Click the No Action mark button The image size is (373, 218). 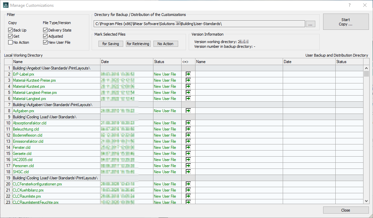pyautogui.click(x=165, y=44)
